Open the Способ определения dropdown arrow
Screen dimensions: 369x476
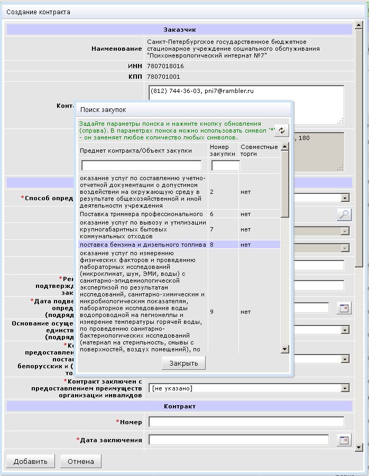[345, 198]
